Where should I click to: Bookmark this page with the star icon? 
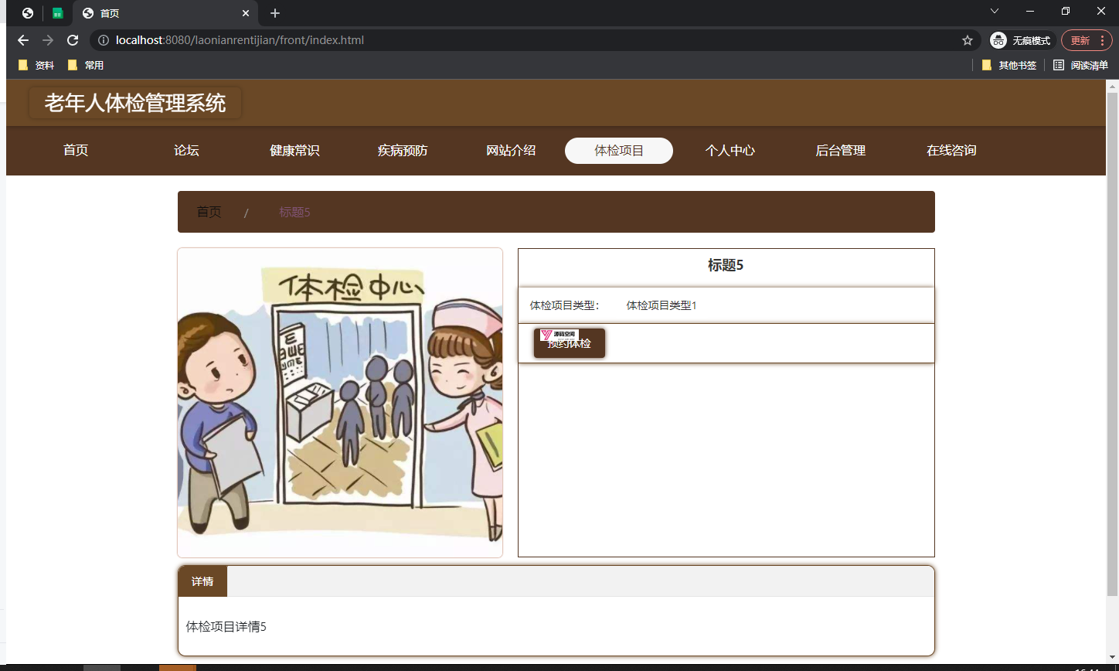pos(967,40)
